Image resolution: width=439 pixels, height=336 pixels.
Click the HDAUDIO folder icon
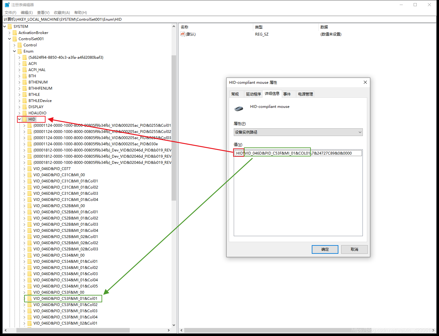tap(24, 113)
